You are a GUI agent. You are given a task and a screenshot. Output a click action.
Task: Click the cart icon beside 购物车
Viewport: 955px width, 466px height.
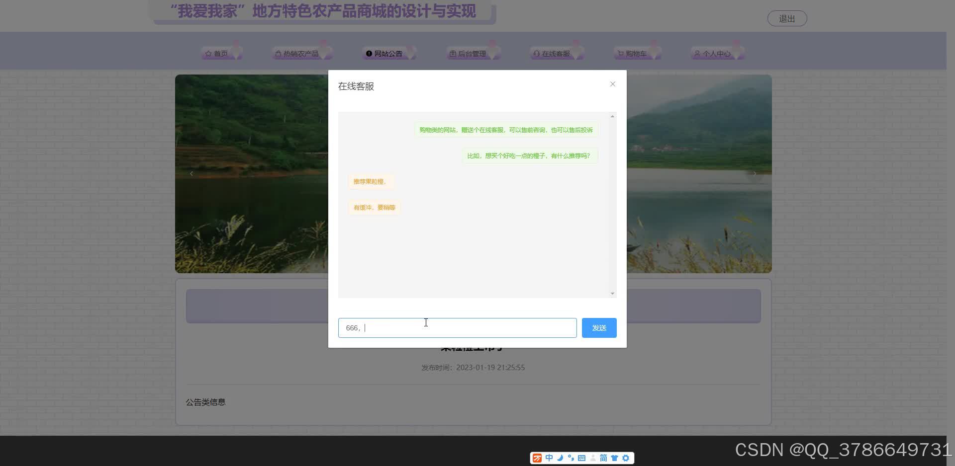coord(620,53)
